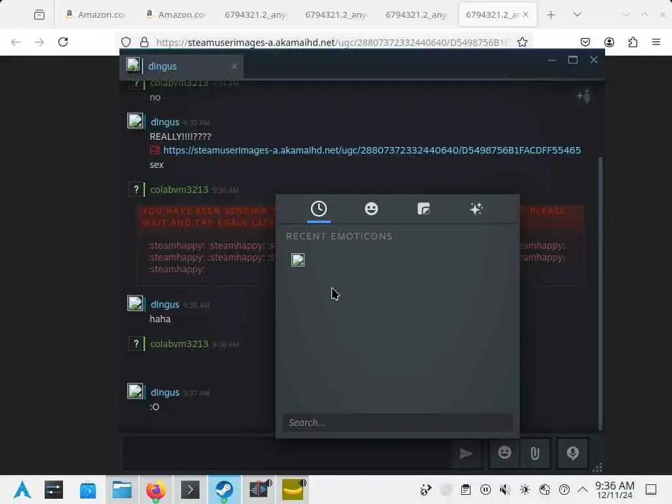This screenshot has height=504, width=672.
Task: Open Firefox hamburger application menu
Action: click(656, 42)
